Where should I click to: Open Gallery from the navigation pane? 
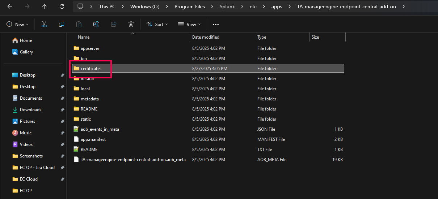[x=26, y=52]
